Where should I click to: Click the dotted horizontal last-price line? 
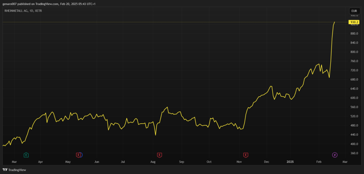178,22
